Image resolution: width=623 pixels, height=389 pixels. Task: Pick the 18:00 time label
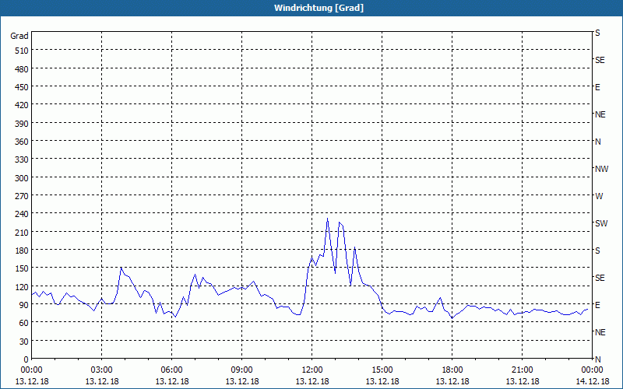pos(452,370)
